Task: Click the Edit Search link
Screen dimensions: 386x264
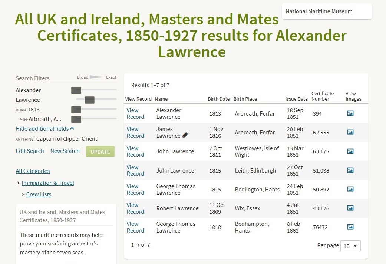Action: tap(30, 151)
